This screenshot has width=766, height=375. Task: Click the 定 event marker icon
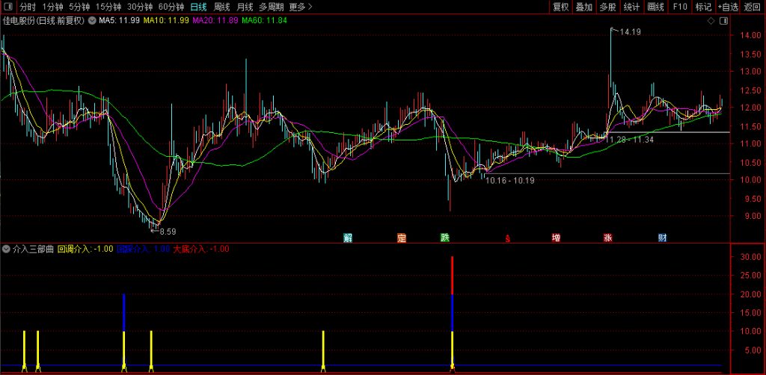[x=402, y=238]
